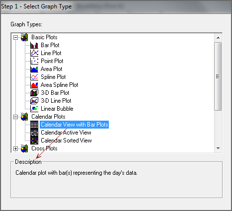
Task: Click the graph list scroll up arrow
Action: (218, 38)
